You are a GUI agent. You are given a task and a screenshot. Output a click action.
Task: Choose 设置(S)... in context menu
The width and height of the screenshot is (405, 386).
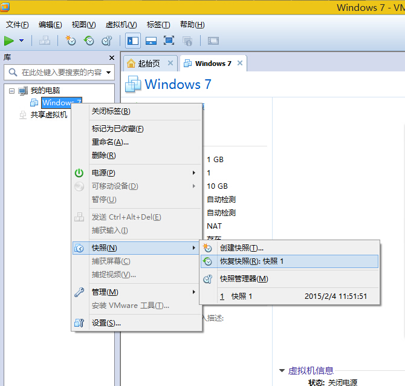[x=137, y=323]
